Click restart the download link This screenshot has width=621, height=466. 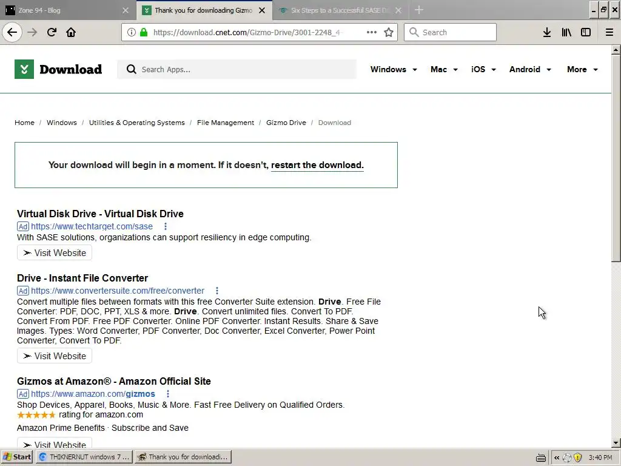[317, 165]
